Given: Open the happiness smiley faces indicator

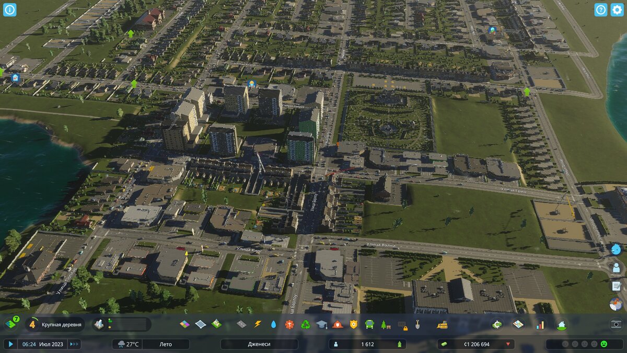Looking at the screenshot, I should pyautogui.click(x=584, y=344).
